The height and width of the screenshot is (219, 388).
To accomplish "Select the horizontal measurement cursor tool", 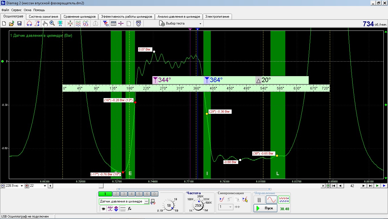I will tap(29, 24).
